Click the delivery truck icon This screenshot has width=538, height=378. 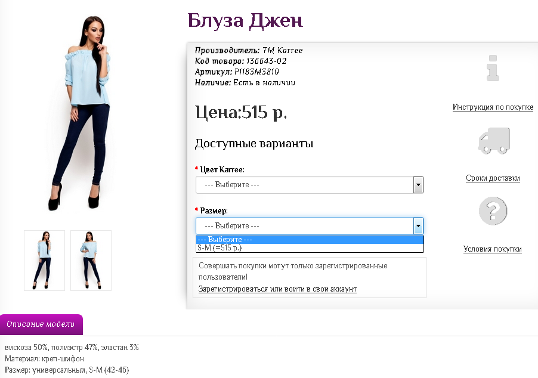pyautogui.click(x=494, y=141)
